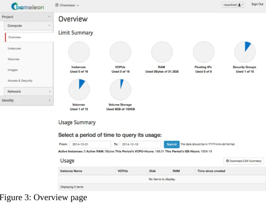This screenshot has height=208, width=266.
Task: Collapse the Project panel
Action: click(x=27, y=17)
